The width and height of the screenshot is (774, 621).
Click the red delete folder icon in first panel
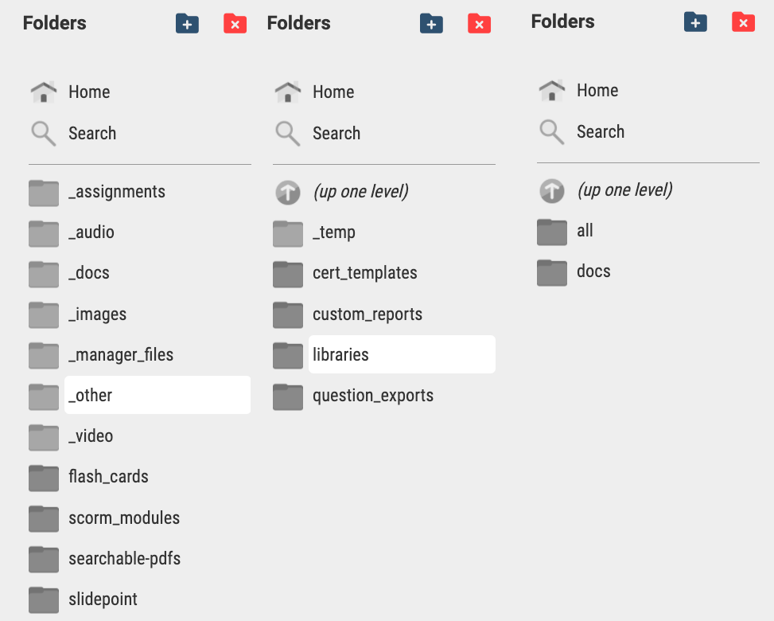[x=235, y=23]
